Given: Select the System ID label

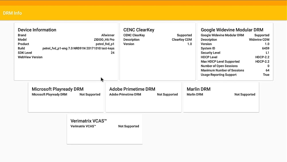Looking at the screenshot, I should [x=208, y=48].
